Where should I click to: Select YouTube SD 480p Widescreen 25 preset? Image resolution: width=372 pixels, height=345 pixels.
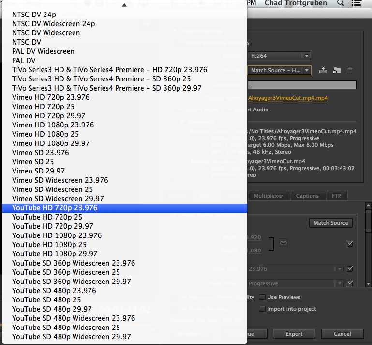124,328
